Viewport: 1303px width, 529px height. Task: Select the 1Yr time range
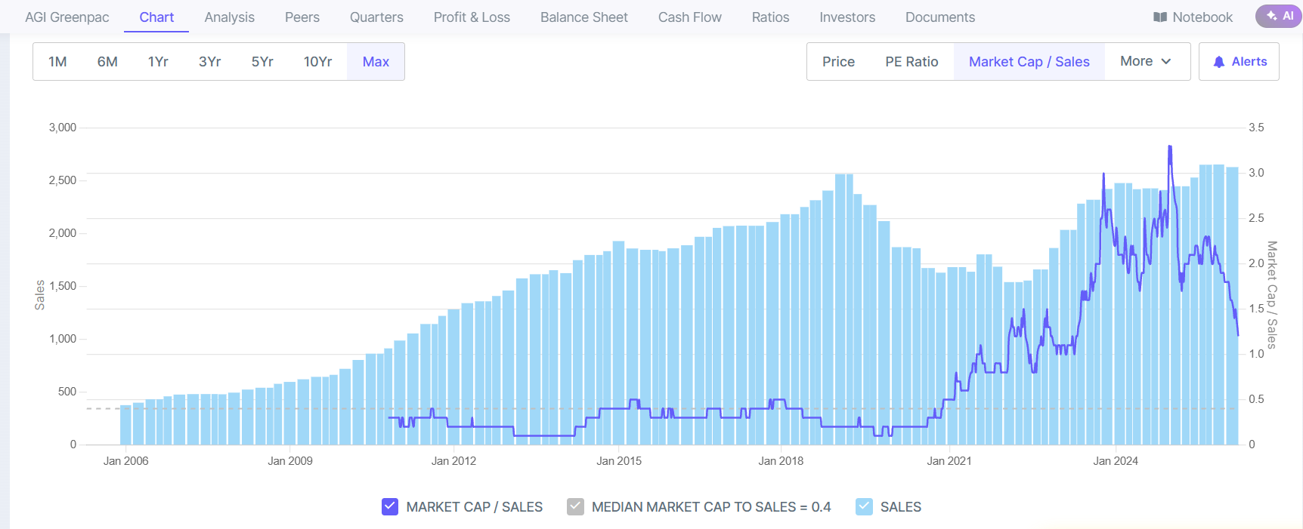[158, 62]
